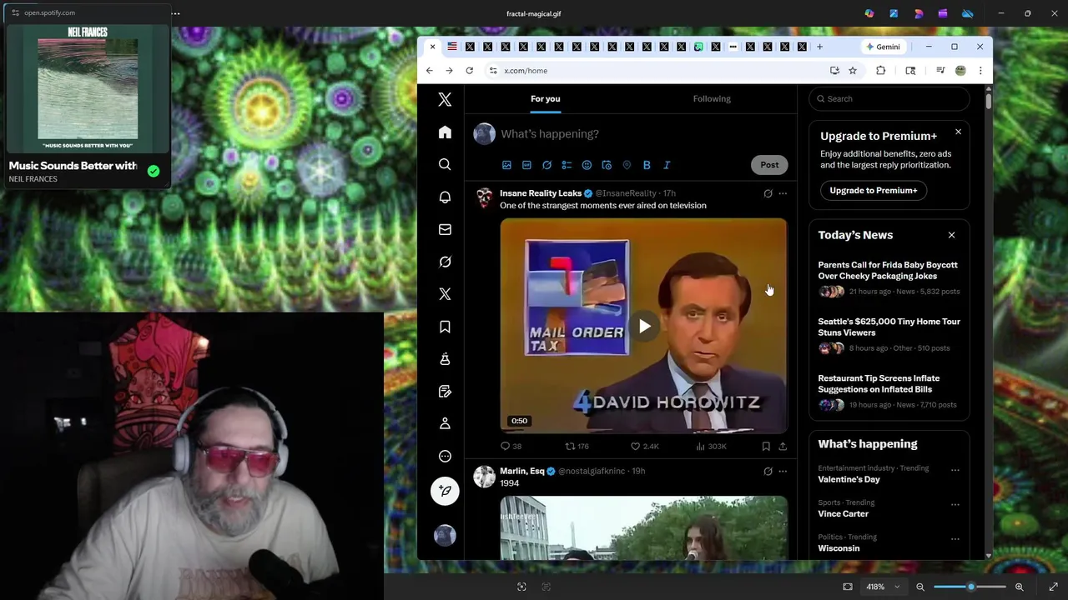
Task: Open more options for Wisconsin trend
Action: (x=955, y=539)
